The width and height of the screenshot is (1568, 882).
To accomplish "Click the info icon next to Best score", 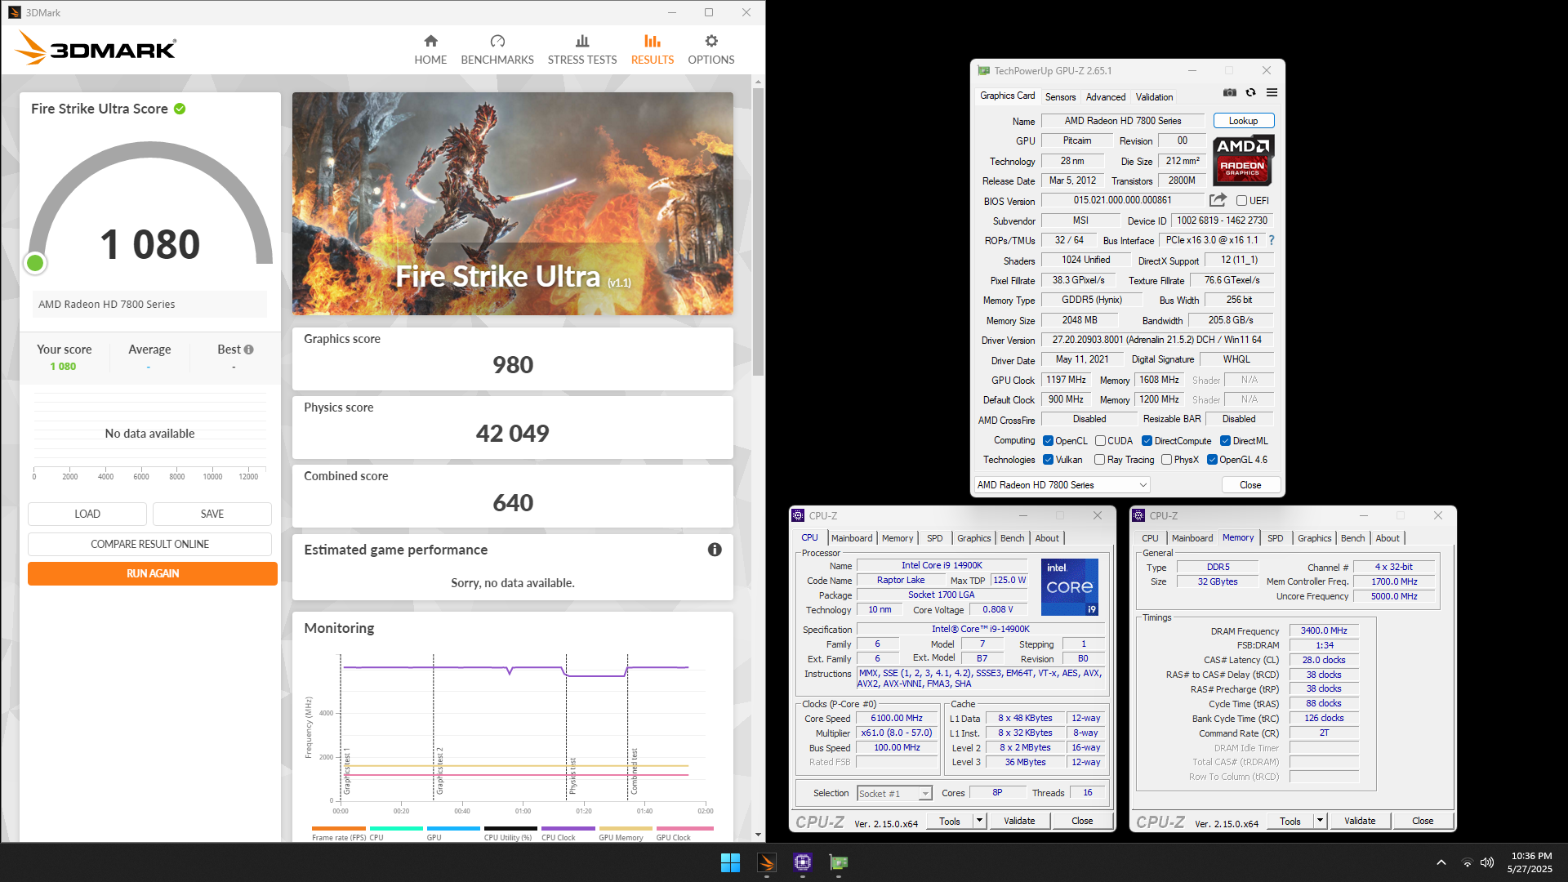I will [x=249, y=350].
